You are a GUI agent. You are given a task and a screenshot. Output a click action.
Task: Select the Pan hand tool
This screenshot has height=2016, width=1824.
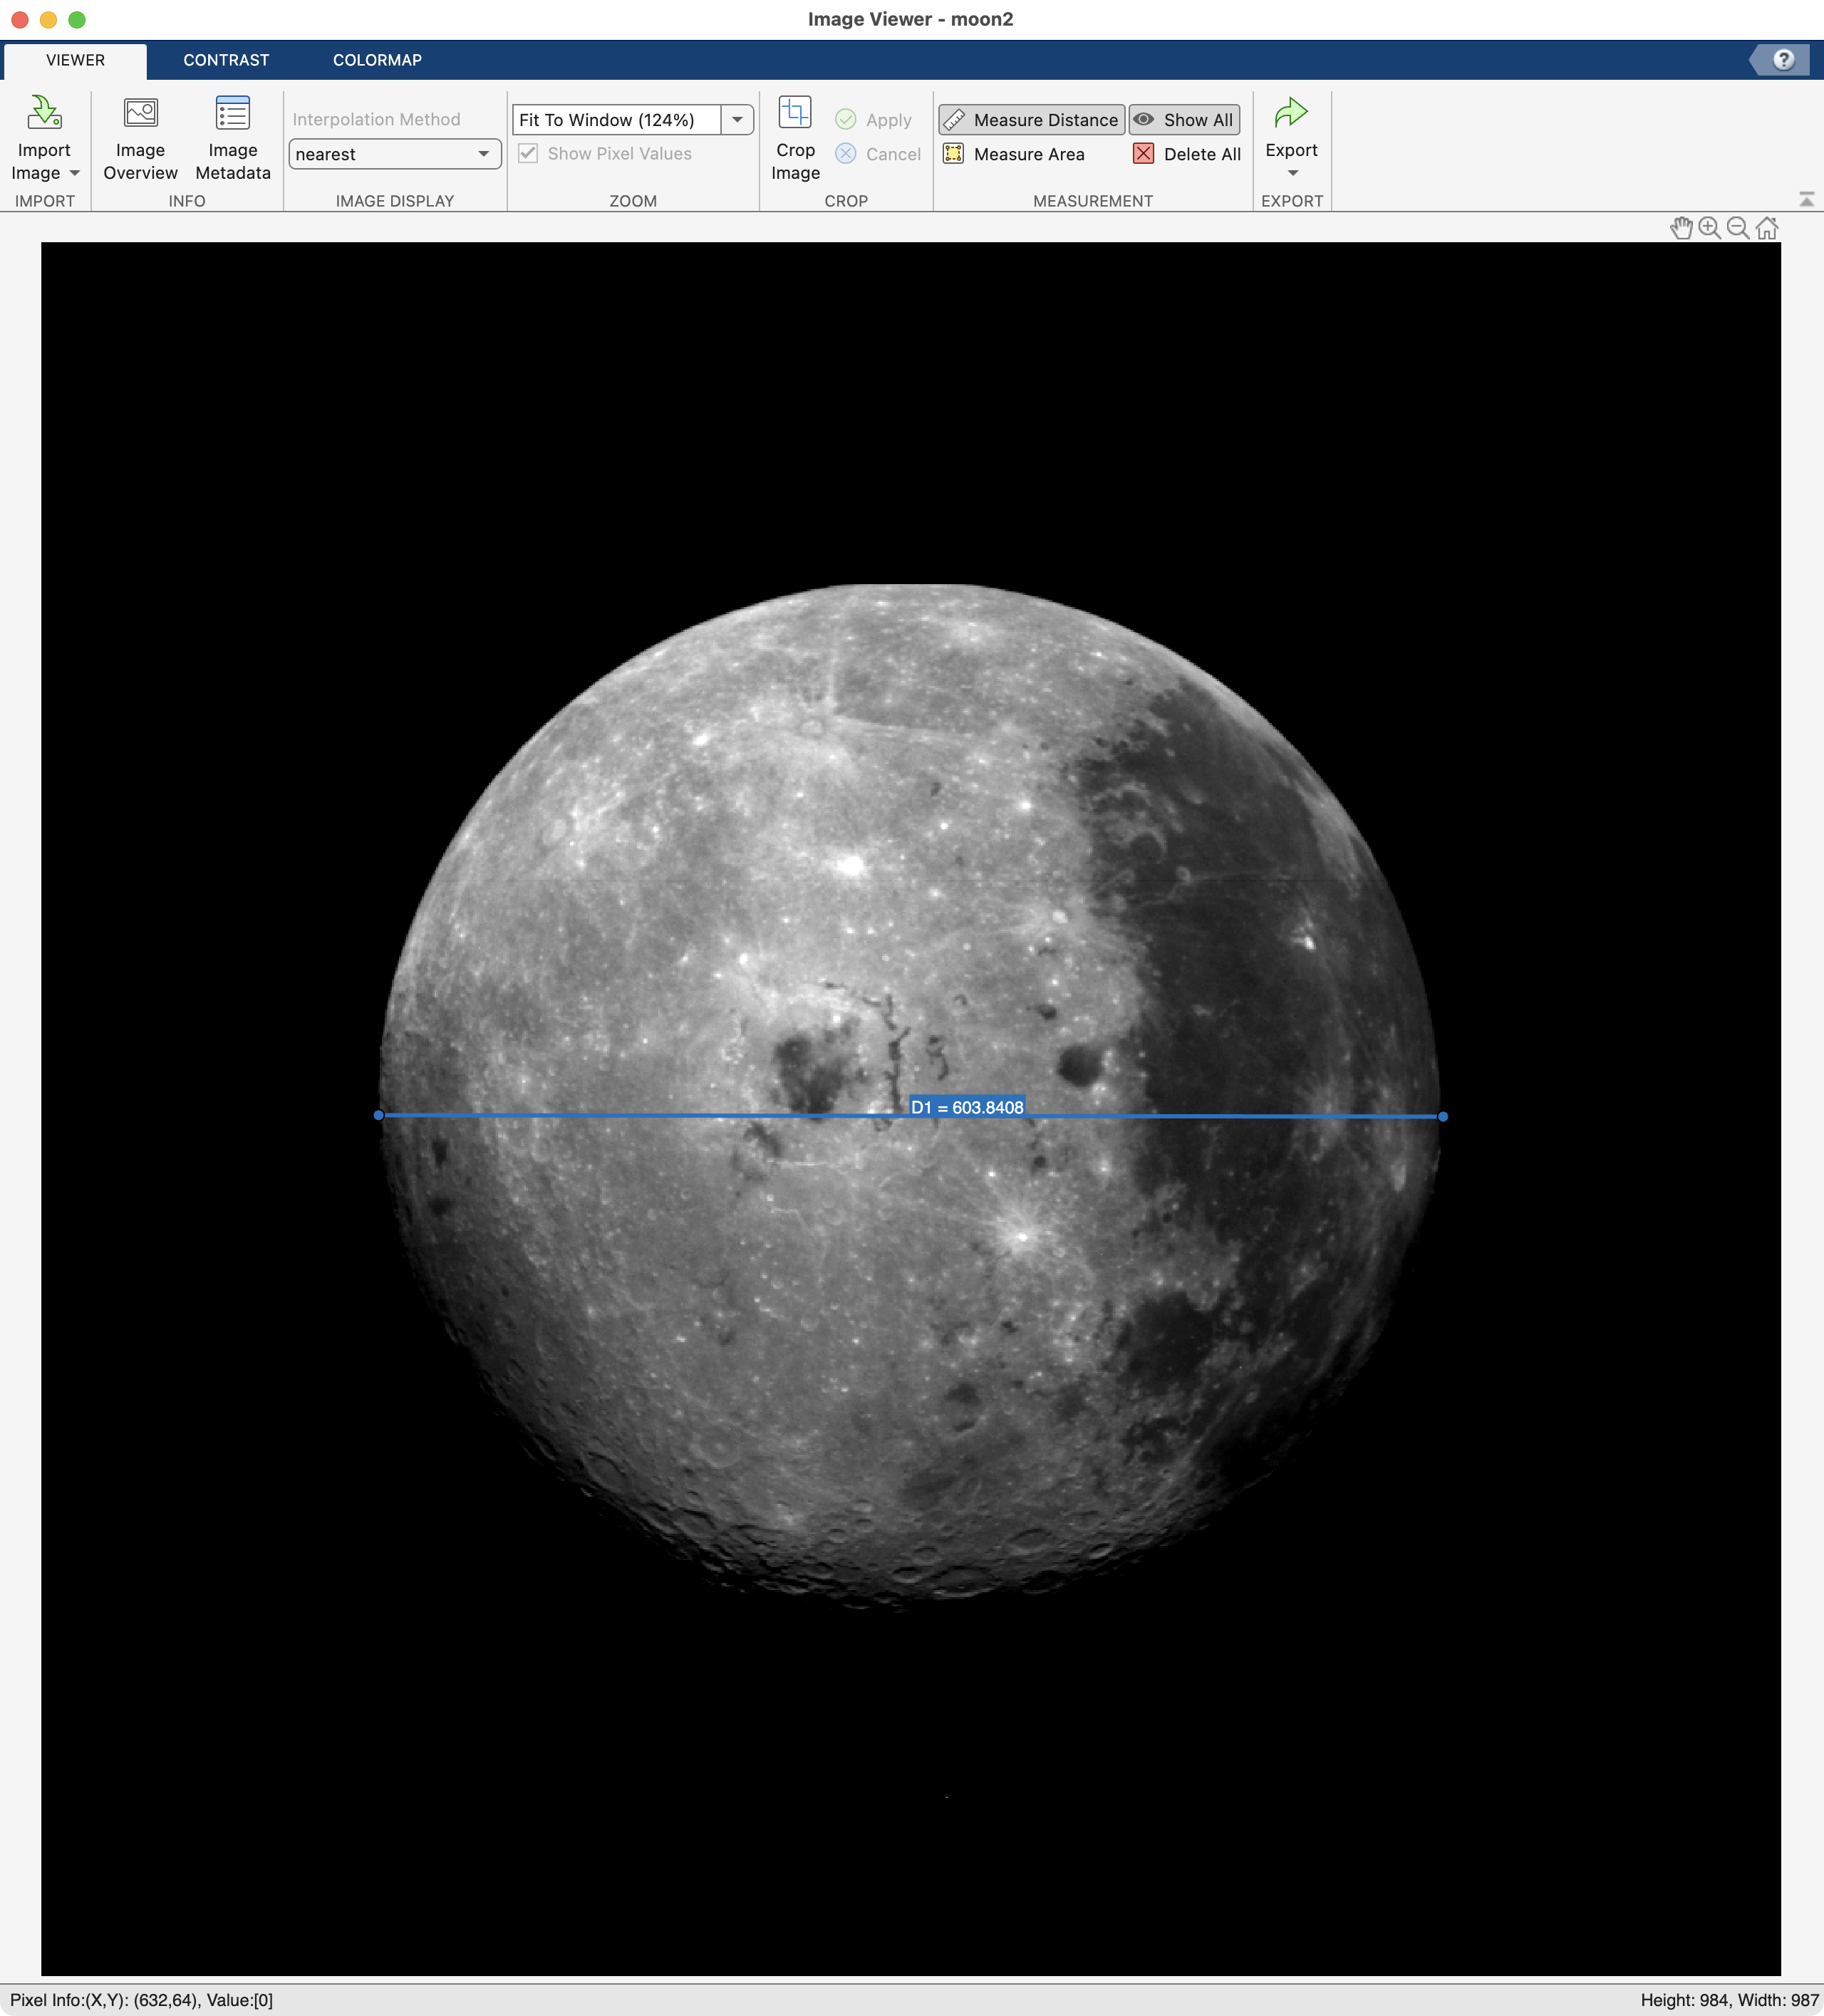(1681, 228)
